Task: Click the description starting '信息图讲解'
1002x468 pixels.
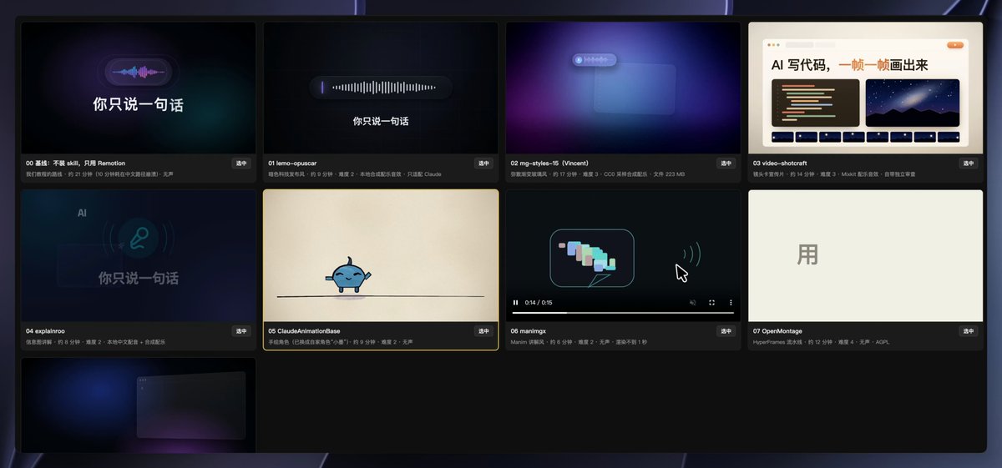Action: click(x=95, y=342)
